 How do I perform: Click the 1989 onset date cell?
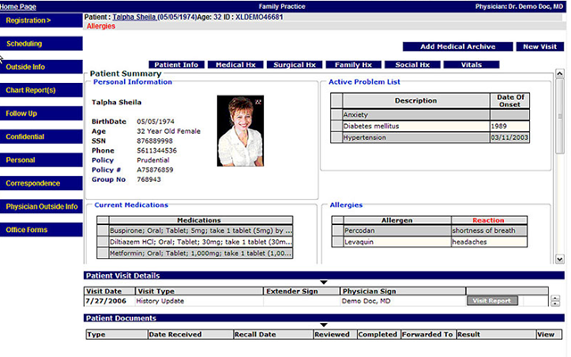click(x=509, y=126)
